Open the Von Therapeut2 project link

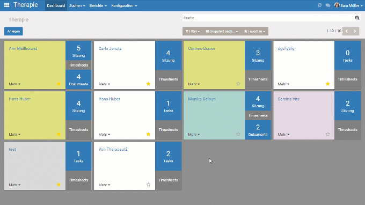[113, 149]
